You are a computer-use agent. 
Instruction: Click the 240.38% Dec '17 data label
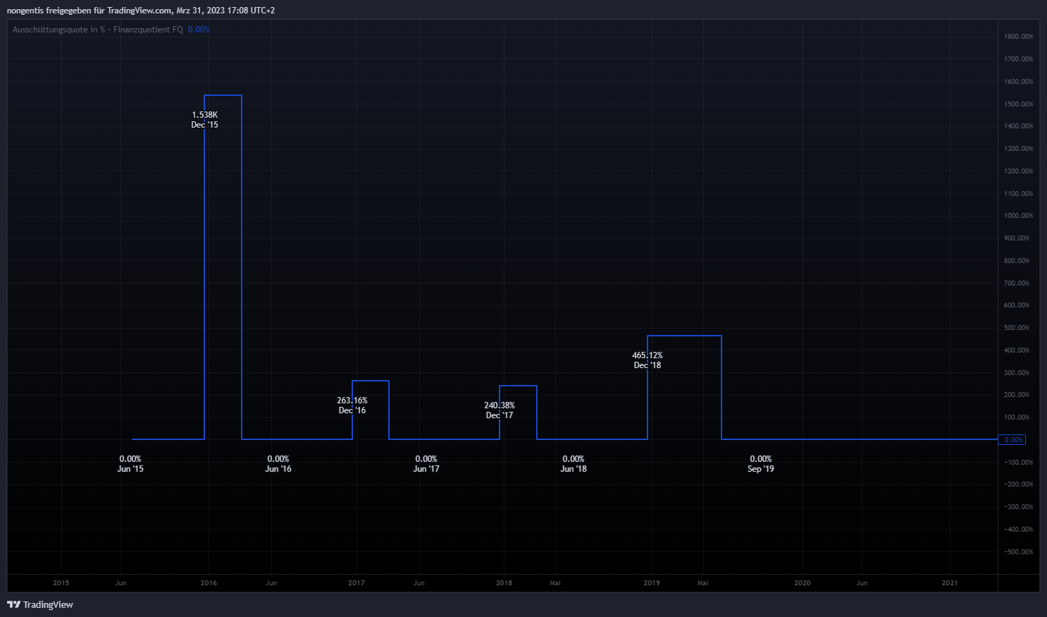500,410
